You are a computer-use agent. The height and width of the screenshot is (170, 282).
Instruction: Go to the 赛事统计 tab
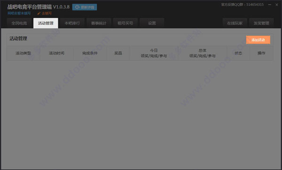pos(99,23)
